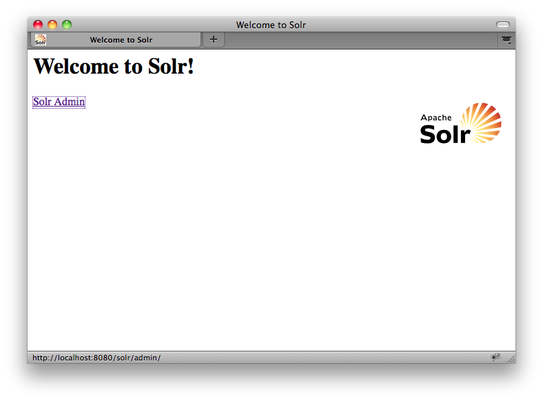Zoom the window with green button
The image size is (543, 401).
67,25
